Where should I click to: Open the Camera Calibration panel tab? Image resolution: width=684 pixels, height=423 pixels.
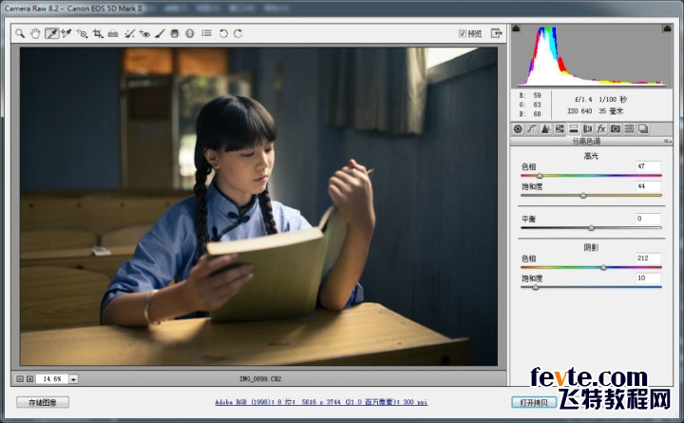(x=615, y=128)
